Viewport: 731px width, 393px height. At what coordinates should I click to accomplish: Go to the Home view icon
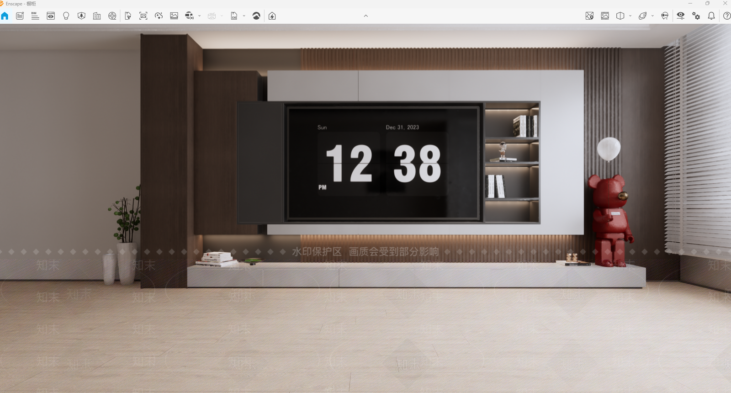pyautogui.click(x=5, y=16)
